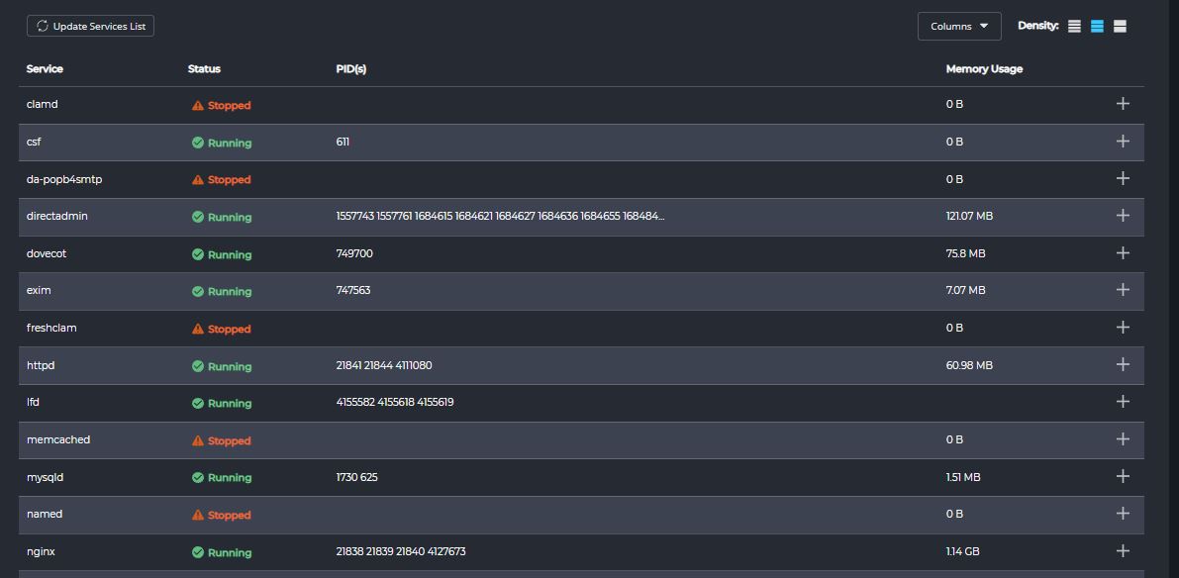Screen dimensions: 1179x578
Task: Expand the mysqld service row details
Action: (1123, 476)
